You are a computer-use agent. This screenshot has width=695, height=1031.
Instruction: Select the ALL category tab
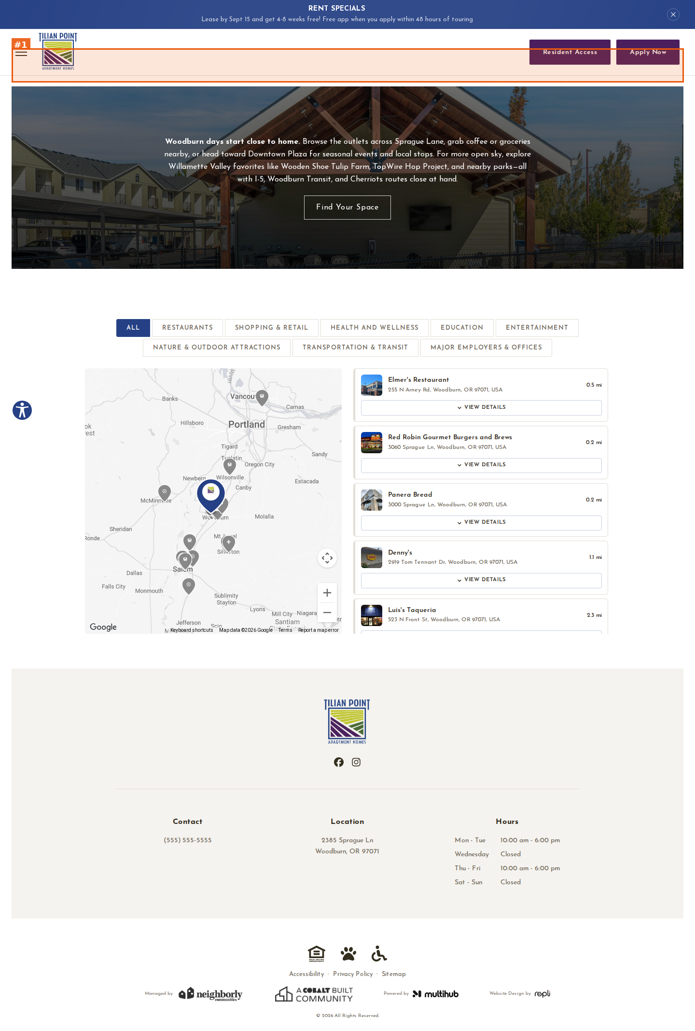coord(133,328)
